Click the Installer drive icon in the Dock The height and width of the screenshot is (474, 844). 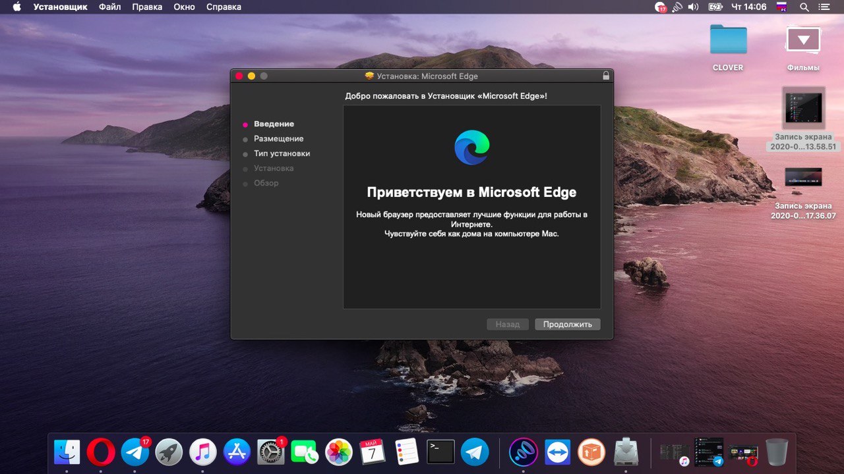tap(626, 452)
